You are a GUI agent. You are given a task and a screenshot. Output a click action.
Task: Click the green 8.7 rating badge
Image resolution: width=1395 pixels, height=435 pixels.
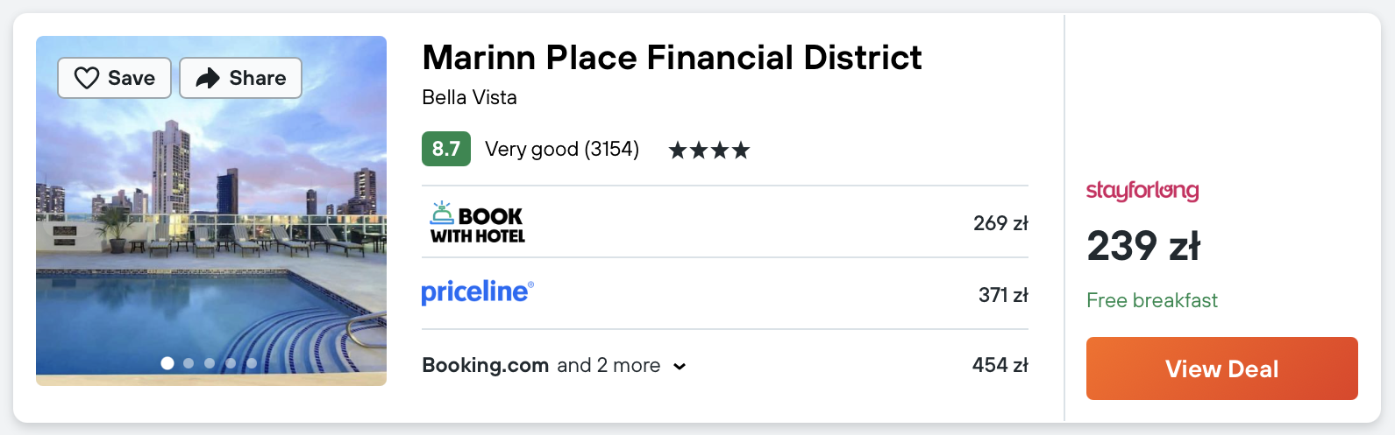[445, 150]
